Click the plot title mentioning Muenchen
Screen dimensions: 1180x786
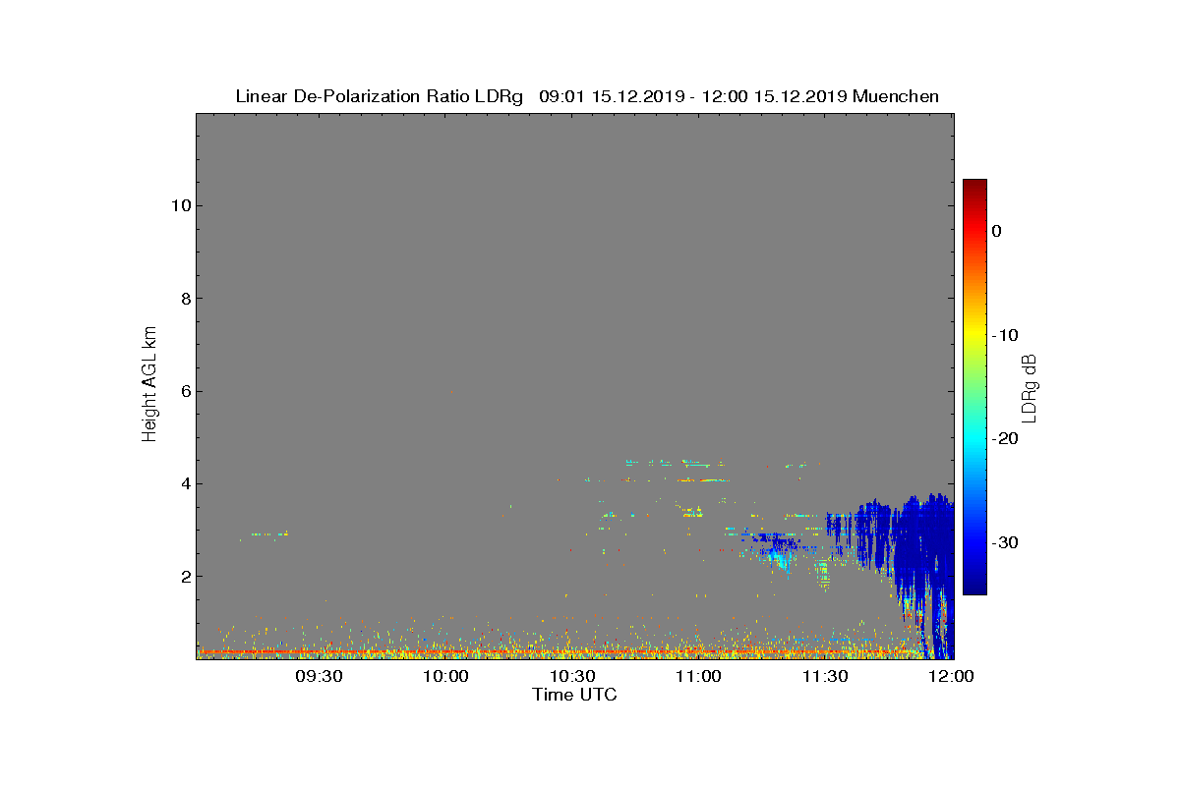[587, 96]
